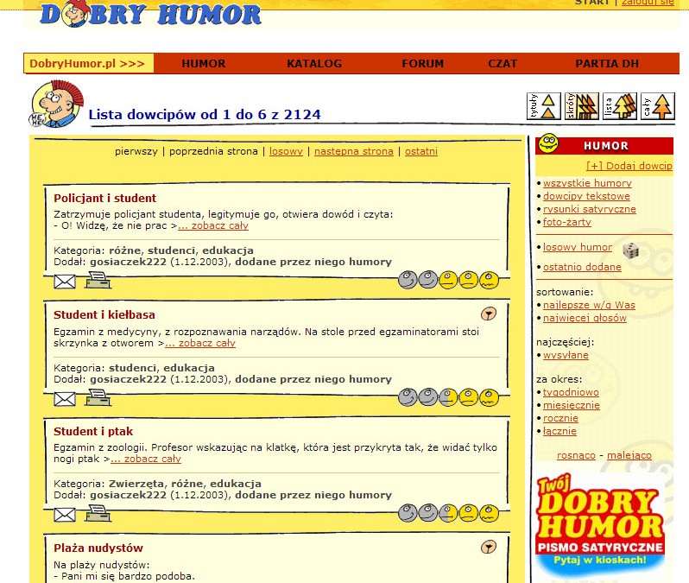This screenshot has width=689, height=583.
Task: Open the Twój Dobry Humor magazine banner
Action: (x=600, y=524)
